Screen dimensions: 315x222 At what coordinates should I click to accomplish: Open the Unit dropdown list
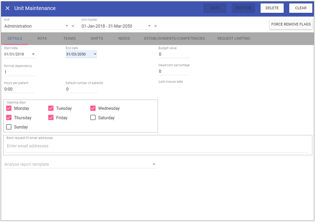click(67, 26)
